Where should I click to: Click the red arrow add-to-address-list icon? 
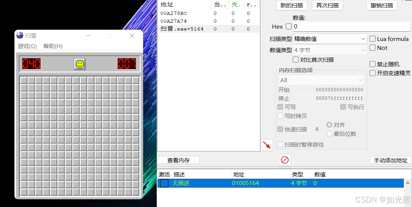pos(267,145)
